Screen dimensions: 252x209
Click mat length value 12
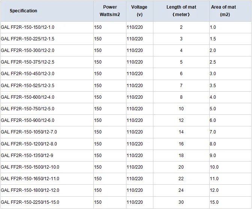[181, 120]
